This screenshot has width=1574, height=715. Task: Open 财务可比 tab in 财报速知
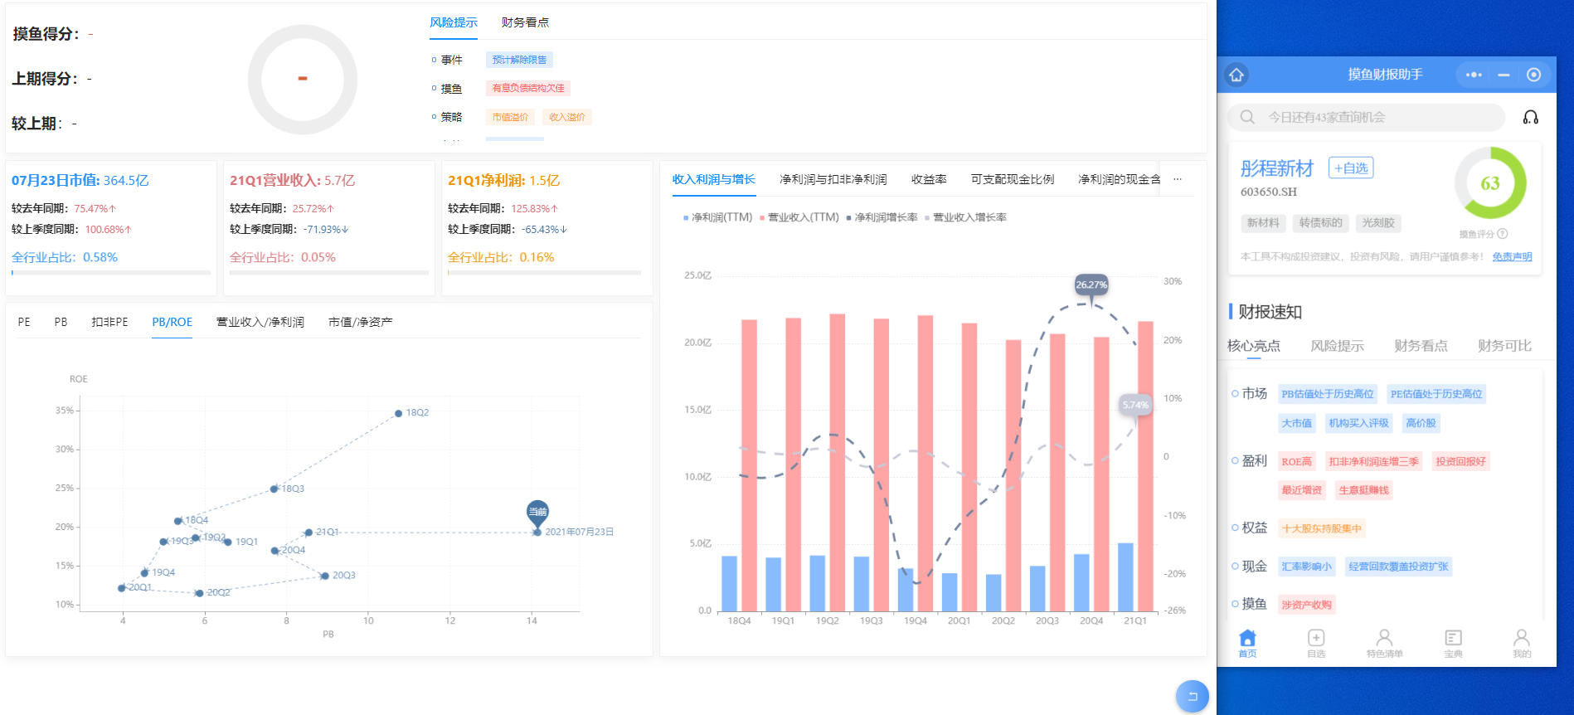pos(1504,346)
